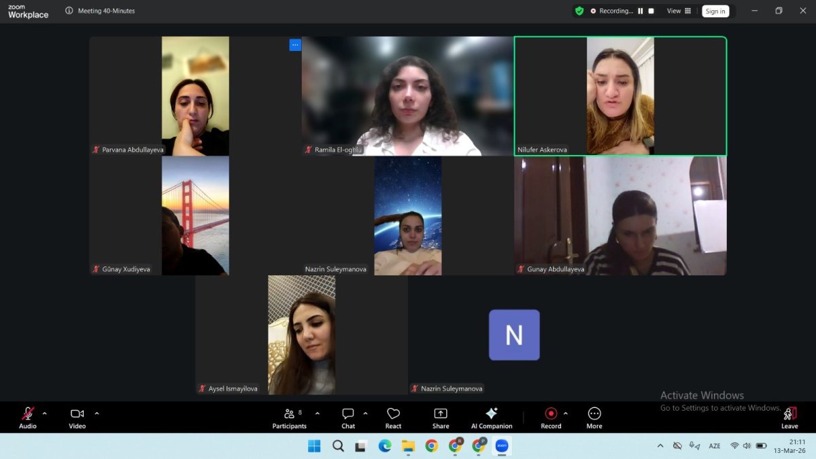Open the More options ellipsis button
Image resolution: width=816 pixels, height=459 pixels.
click(x=594, y=418)
